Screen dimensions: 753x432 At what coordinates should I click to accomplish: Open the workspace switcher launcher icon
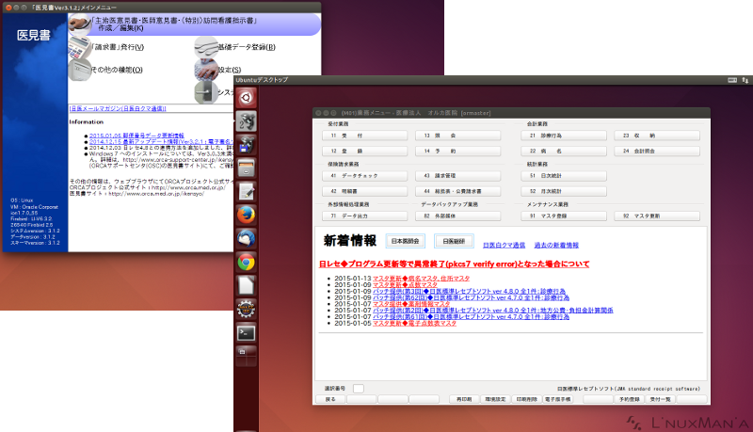pos(246,356)
